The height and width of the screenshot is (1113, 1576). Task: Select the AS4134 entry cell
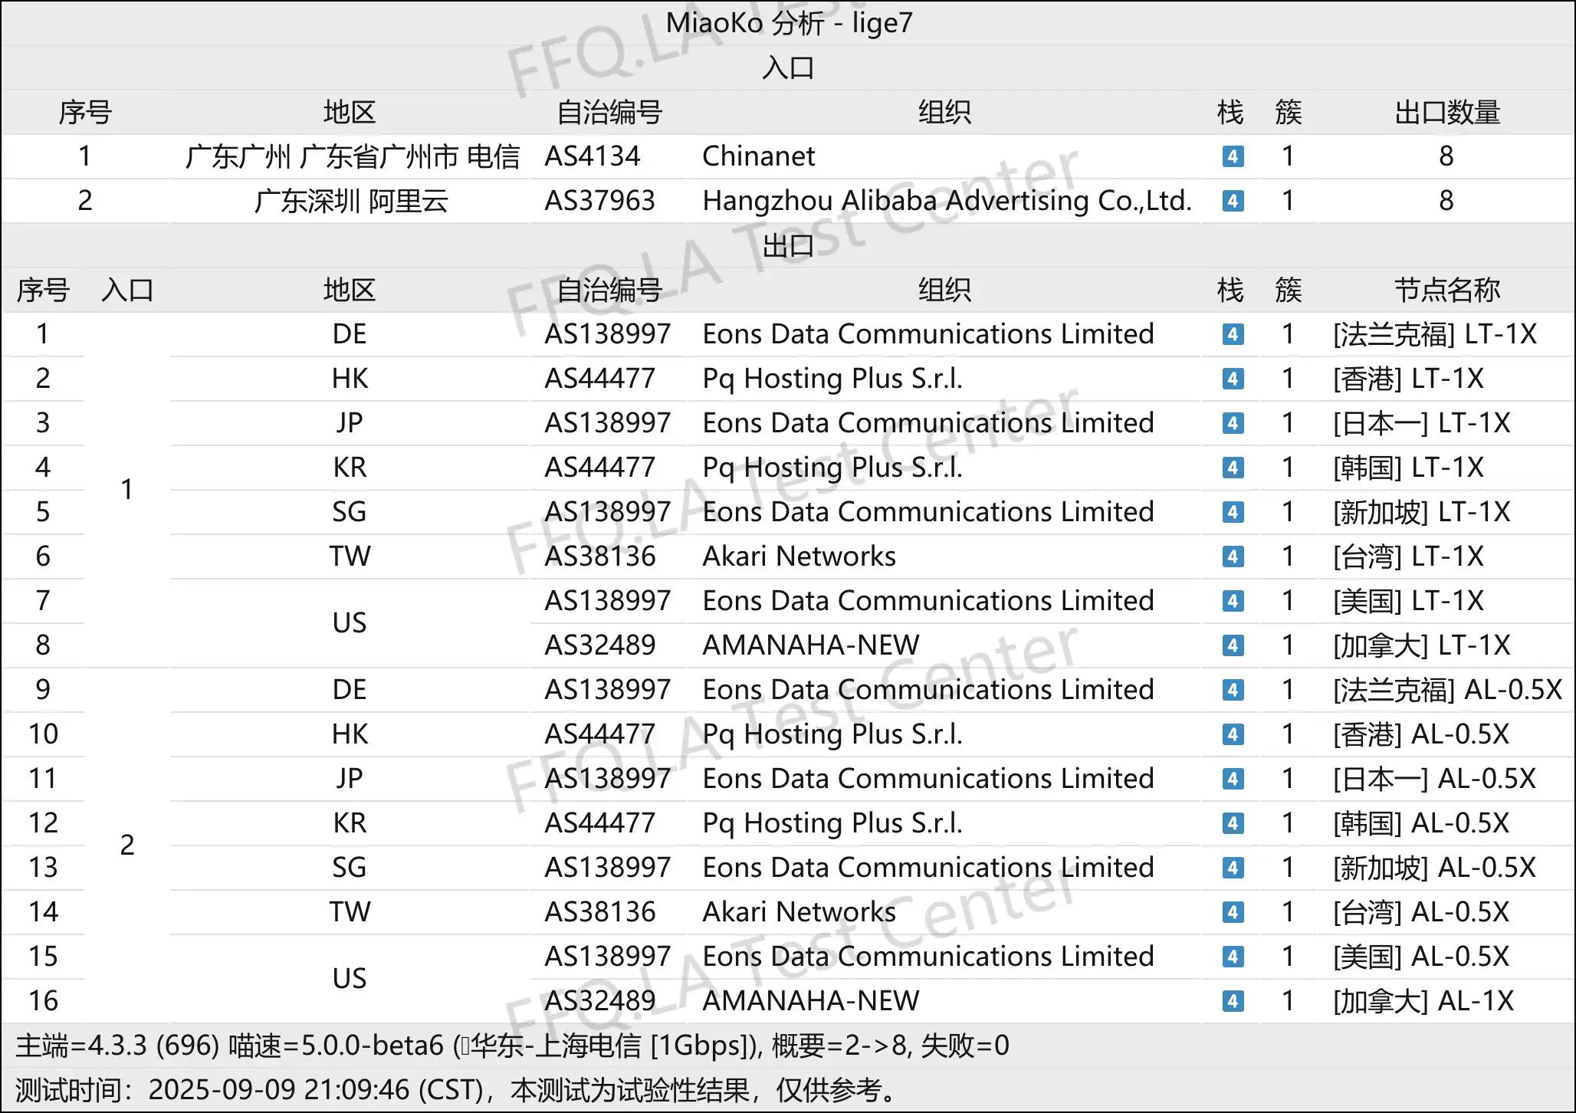pos(592,156)
